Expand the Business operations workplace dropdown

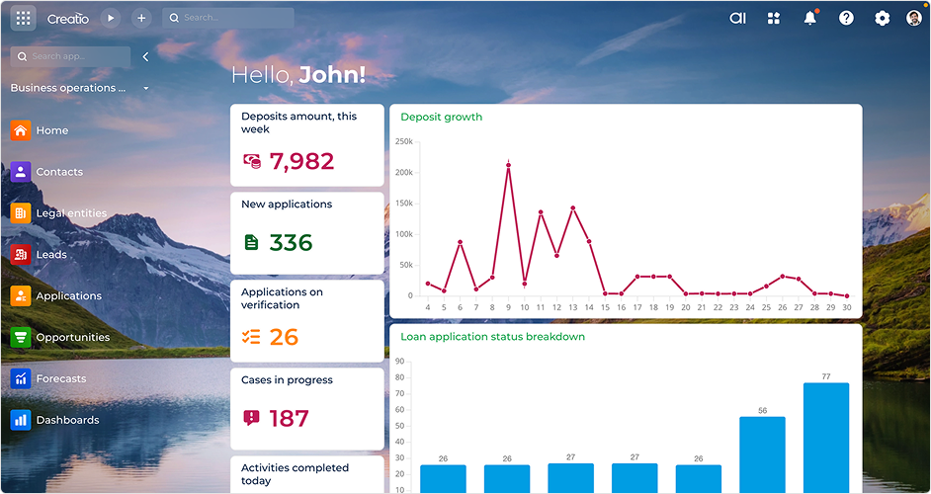coord(146,88)
